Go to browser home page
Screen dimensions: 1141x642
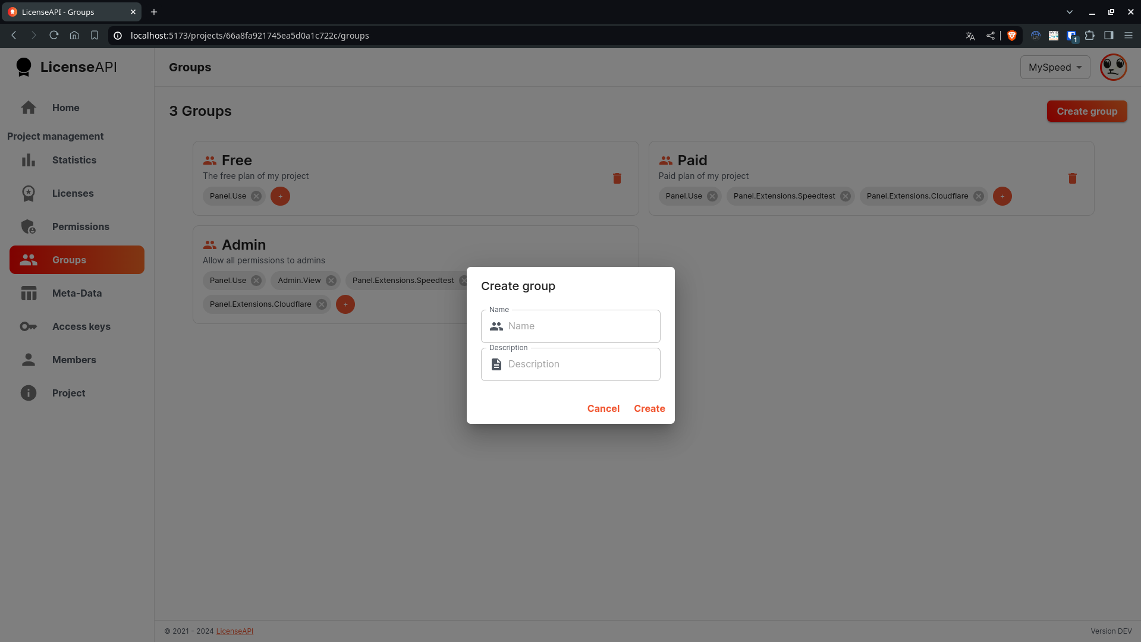pyautogui.click(x=74, y=36)
